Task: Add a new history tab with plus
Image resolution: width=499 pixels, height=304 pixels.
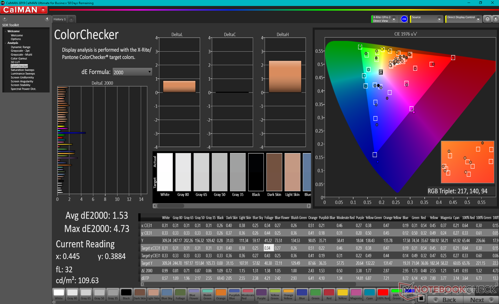Action: [71, 19]
